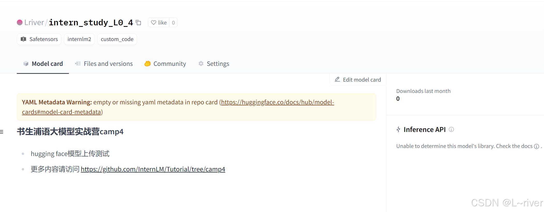Copy the model name with the copy icon
The height and width of the screenshot is (212, 544).
tap(139, 23)
